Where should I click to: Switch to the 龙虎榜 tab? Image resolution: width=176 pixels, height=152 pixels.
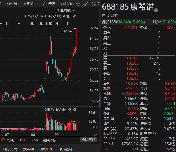(28, 149)
